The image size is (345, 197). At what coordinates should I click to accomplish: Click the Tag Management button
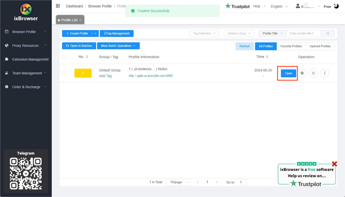point(117,33)
